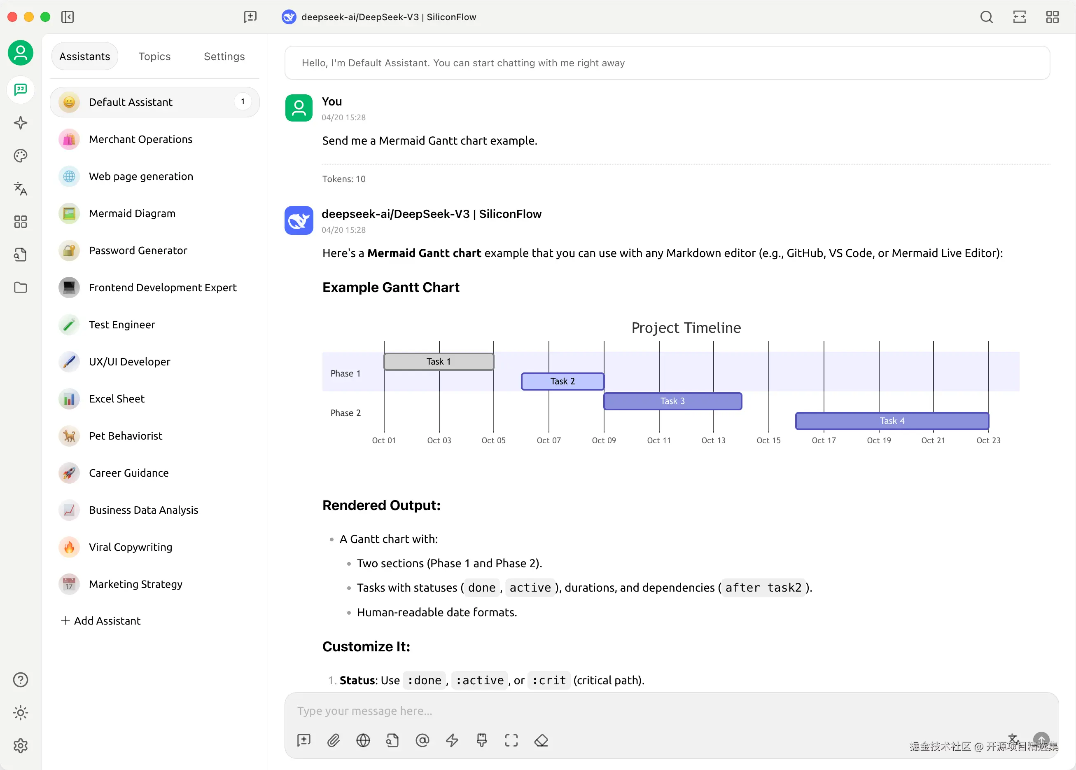The image size is (1076, 770).
Task: Click the paperclip attachment icon
Action: (x=334, y=740)
